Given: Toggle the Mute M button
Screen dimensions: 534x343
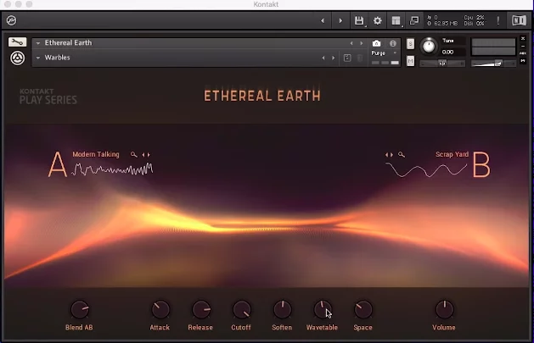Looking at the screenshot, I should coord(410,61).
